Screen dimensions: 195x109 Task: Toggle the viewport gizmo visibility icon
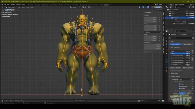(144, 7)
